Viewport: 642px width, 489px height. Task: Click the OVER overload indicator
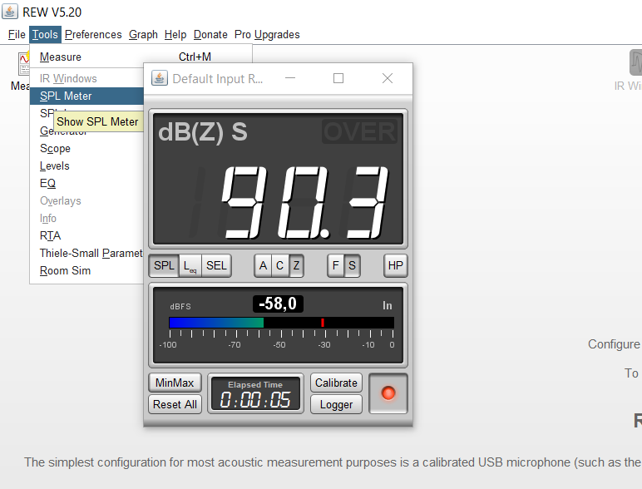click(359, 131)
